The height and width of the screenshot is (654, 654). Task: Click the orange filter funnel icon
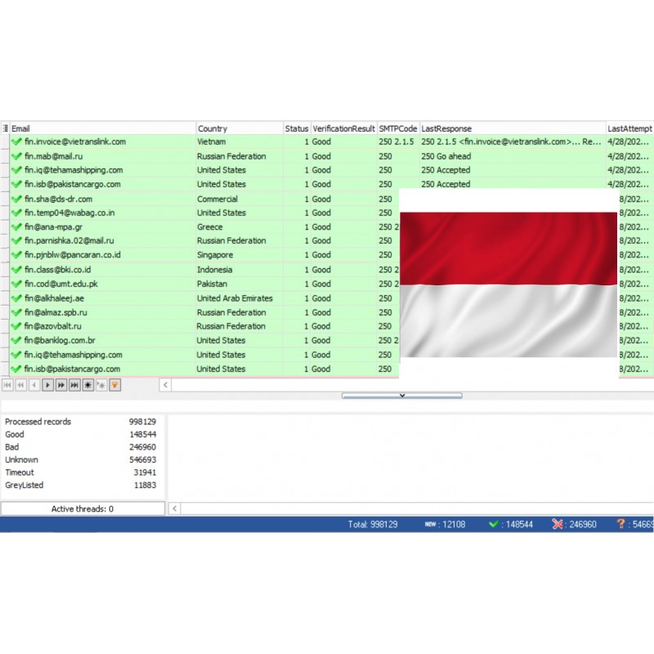tap(115, 384)
